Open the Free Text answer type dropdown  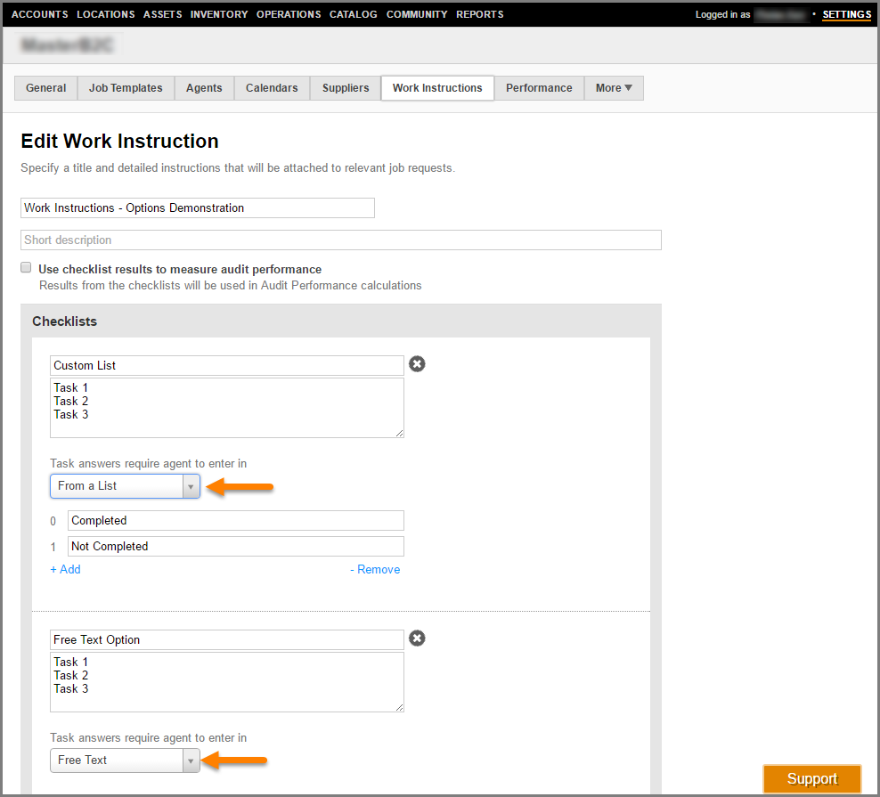[x=125, y=760]
